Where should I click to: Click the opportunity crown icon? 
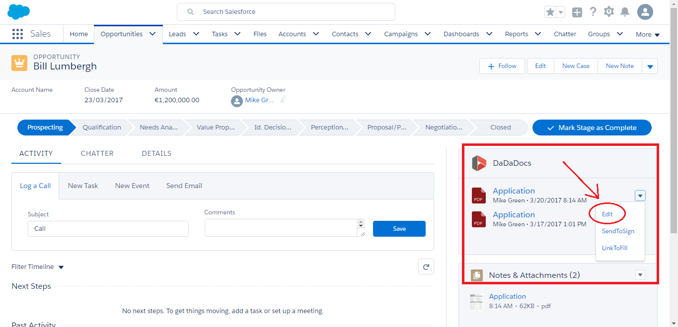click(x=19, y=63)
